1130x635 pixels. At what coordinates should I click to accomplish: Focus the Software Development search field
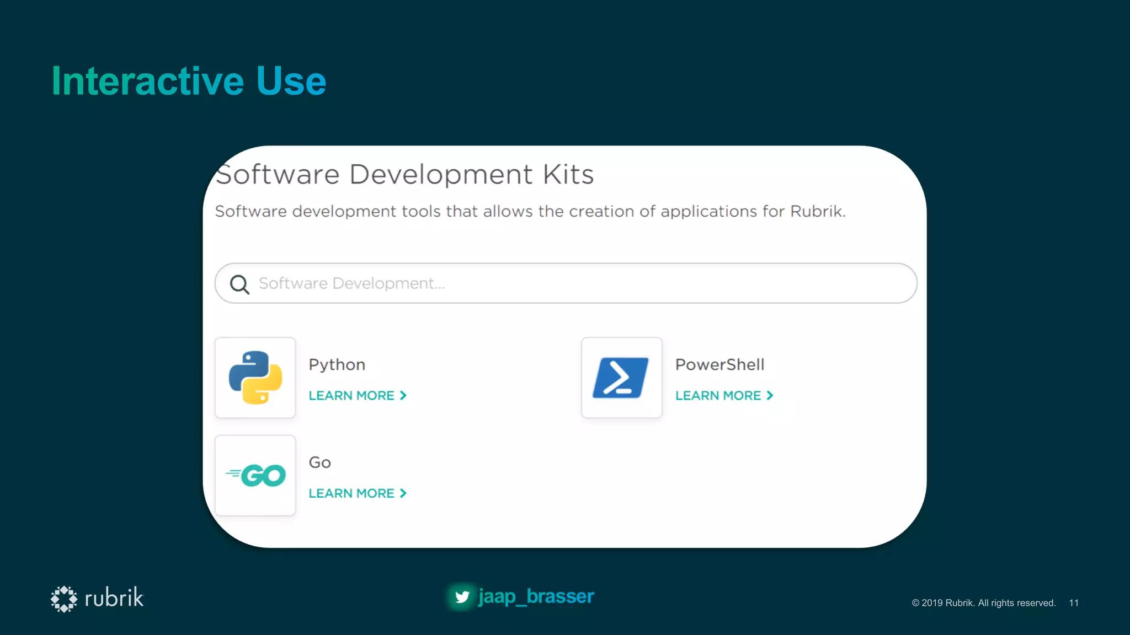[x=566, y=283]
